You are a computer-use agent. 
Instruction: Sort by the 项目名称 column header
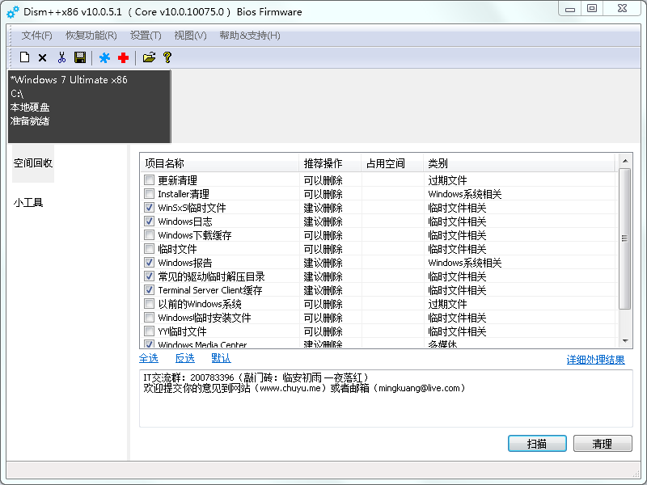point(218,163)
